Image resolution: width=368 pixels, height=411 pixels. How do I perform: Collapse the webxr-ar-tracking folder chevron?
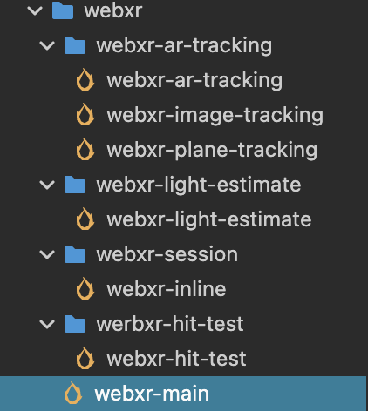click(47, 46)
